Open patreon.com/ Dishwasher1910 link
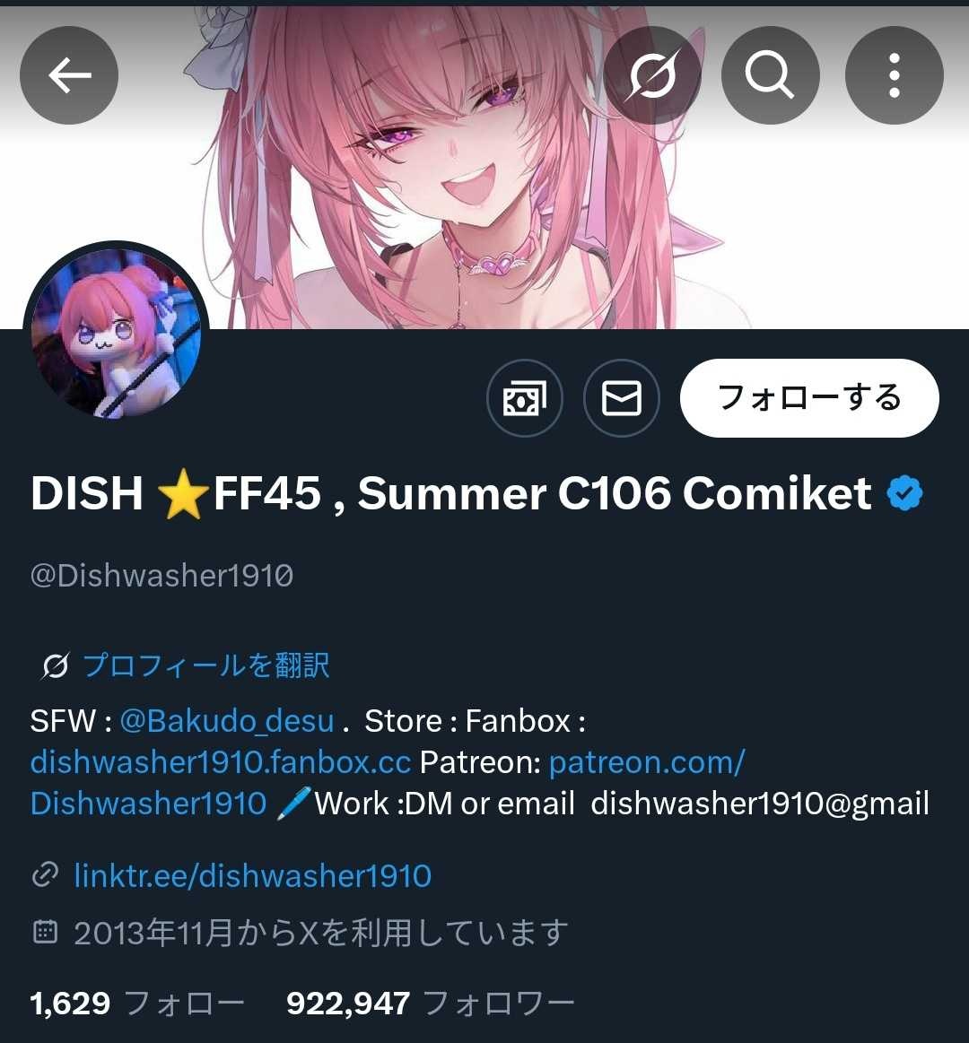Screen dimensions: 969x1043 [388, 783]
